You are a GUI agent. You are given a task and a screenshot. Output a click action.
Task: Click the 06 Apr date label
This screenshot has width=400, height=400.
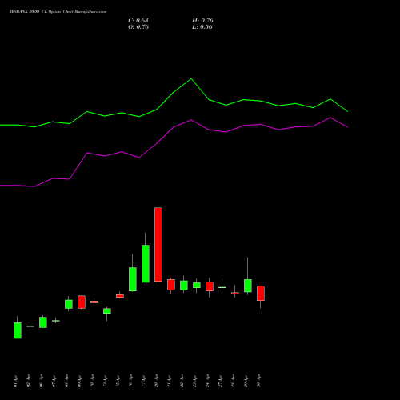tap(41, 381)
